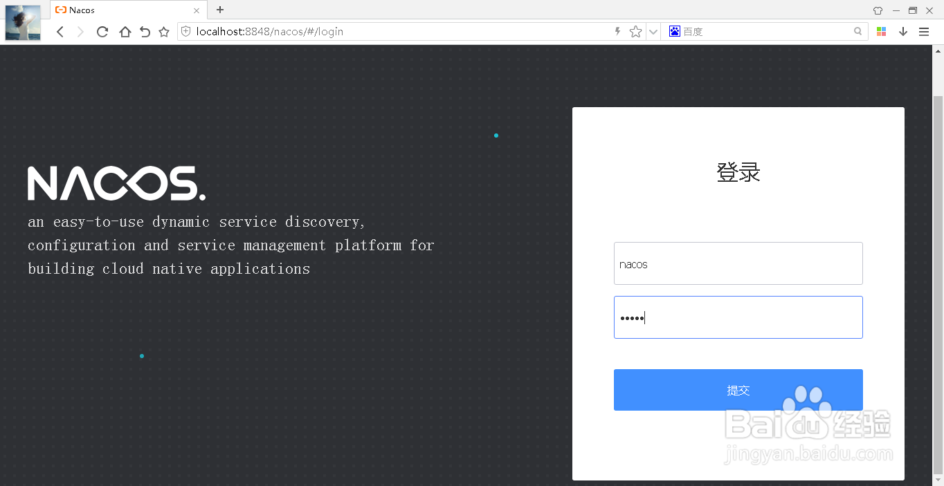Click the 登录 heading text

[x=738, y=172]
